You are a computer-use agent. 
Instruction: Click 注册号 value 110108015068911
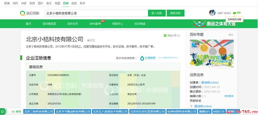58,75
